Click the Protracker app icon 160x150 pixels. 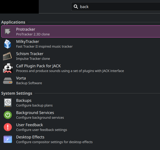(x=8, y=32)
